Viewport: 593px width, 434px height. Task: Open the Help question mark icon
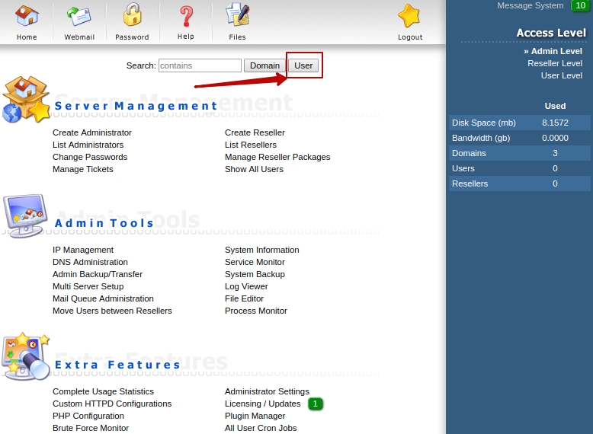pyautogui.click(x=185, y=17)
